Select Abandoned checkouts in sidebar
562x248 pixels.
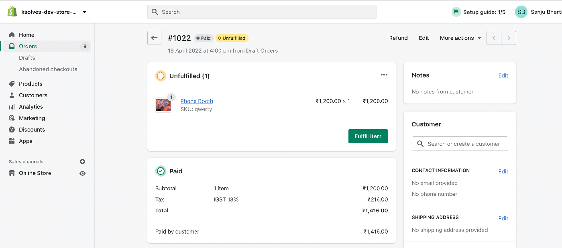point(48,69)
